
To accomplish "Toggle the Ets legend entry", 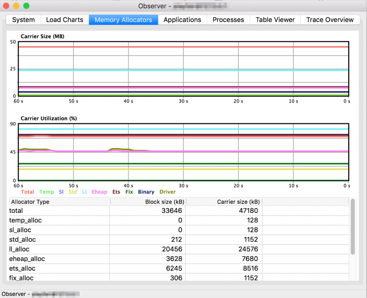I will point(116,192).
